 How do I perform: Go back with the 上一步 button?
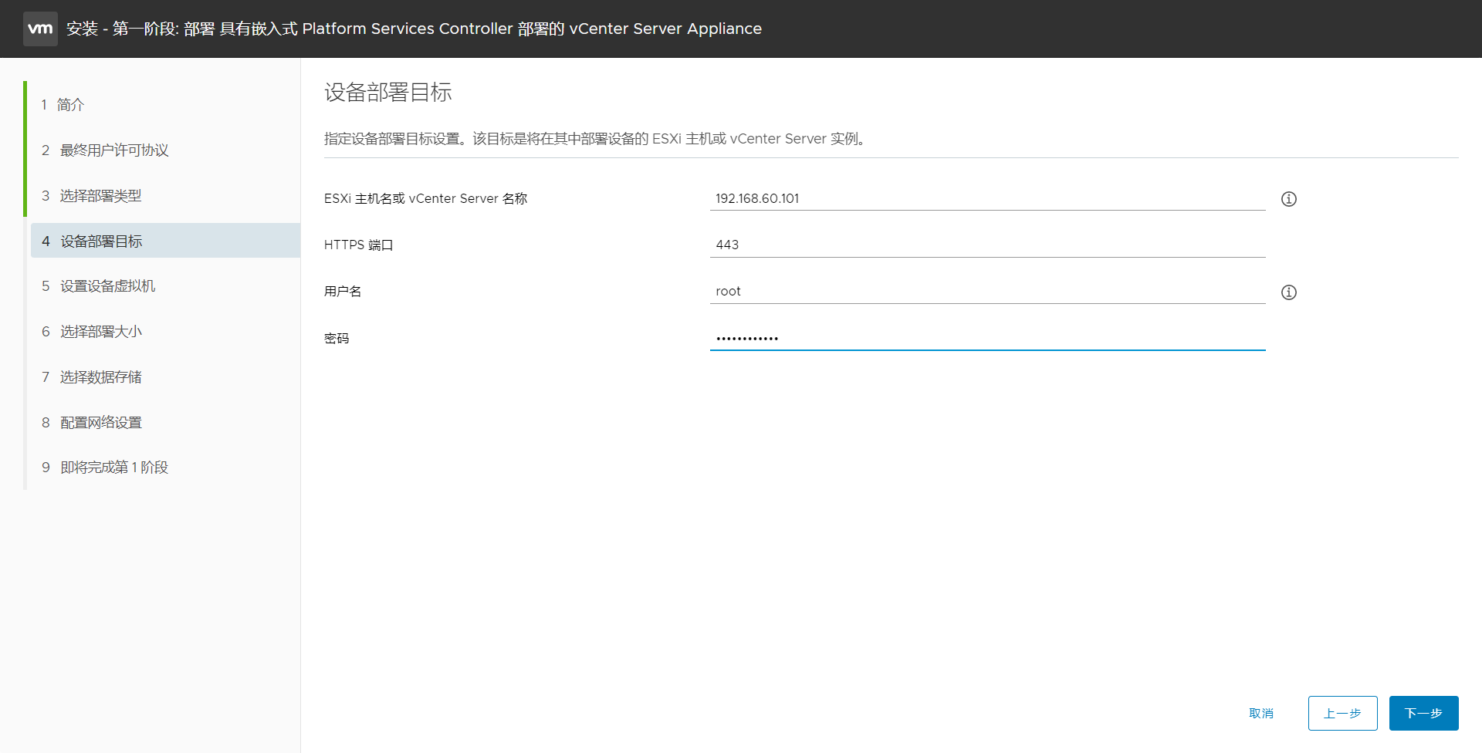1342,714
